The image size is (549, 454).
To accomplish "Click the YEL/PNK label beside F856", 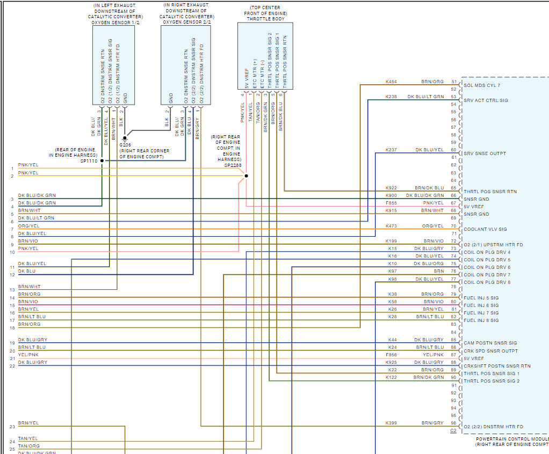I will [x=433, y=355].
